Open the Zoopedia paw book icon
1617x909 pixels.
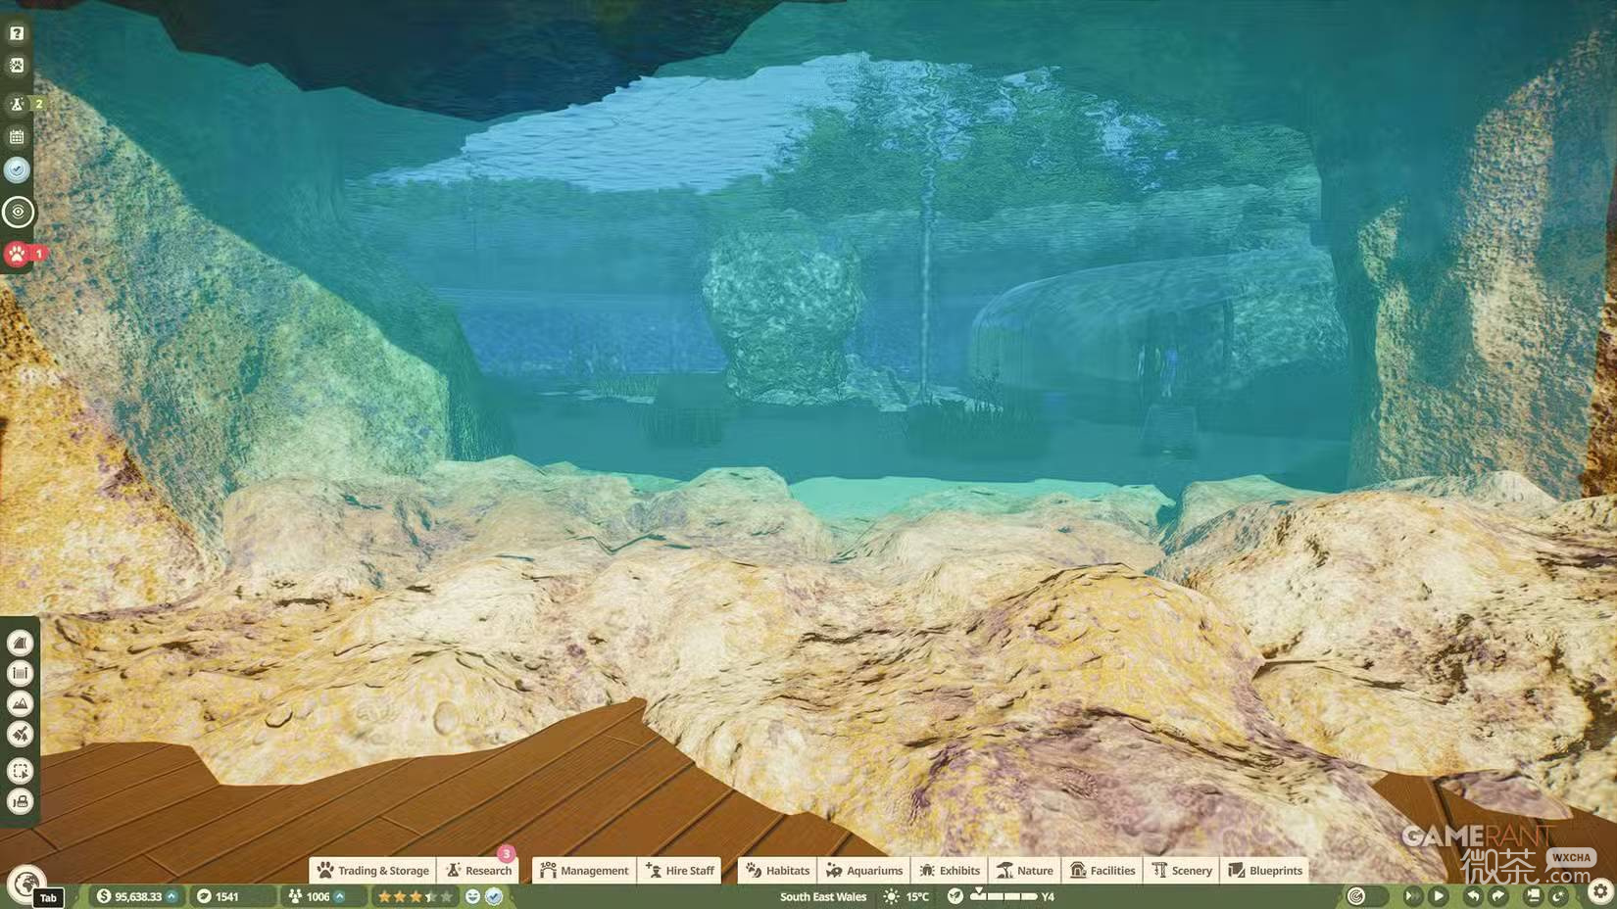pos(17,66)
